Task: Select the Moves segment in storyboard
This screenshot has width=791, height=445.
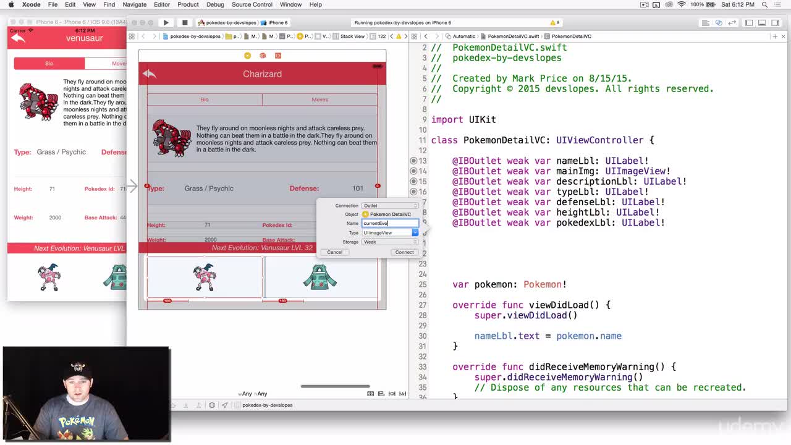Action: pyautogui.click(x=319, y=100)
